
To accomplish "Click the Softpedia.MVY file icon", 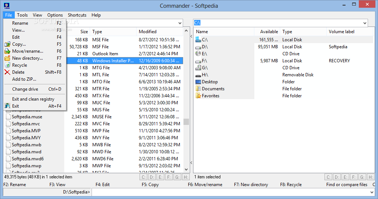I will point(8,137).
